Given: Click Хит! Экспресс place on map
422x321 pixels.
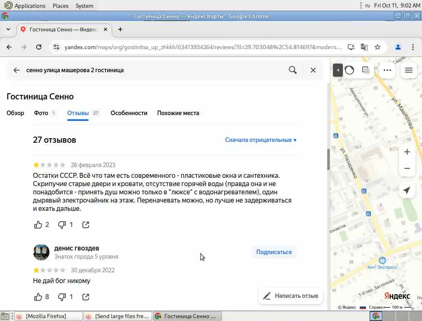Looking at the screenshot, I should click(x=382, y=264).
